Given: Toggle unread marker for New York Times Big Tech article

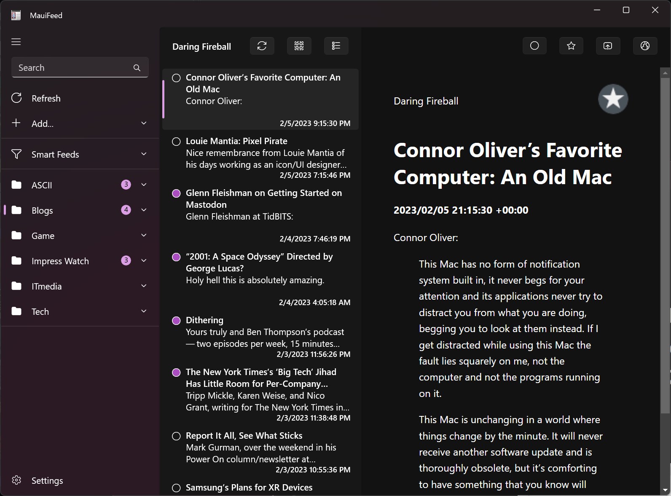Looking at the screenshot, I should (x=177, y=373).
